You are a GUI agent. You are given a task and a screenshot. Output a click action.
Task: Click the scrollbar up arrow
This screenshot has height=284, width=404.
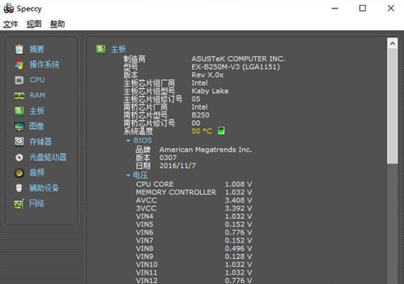392,43
